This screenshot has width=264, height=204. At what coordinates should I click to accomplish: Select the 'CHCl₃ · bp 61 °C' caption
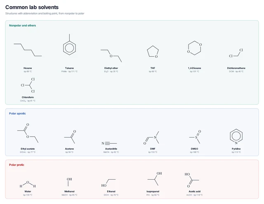coord(28,101)
